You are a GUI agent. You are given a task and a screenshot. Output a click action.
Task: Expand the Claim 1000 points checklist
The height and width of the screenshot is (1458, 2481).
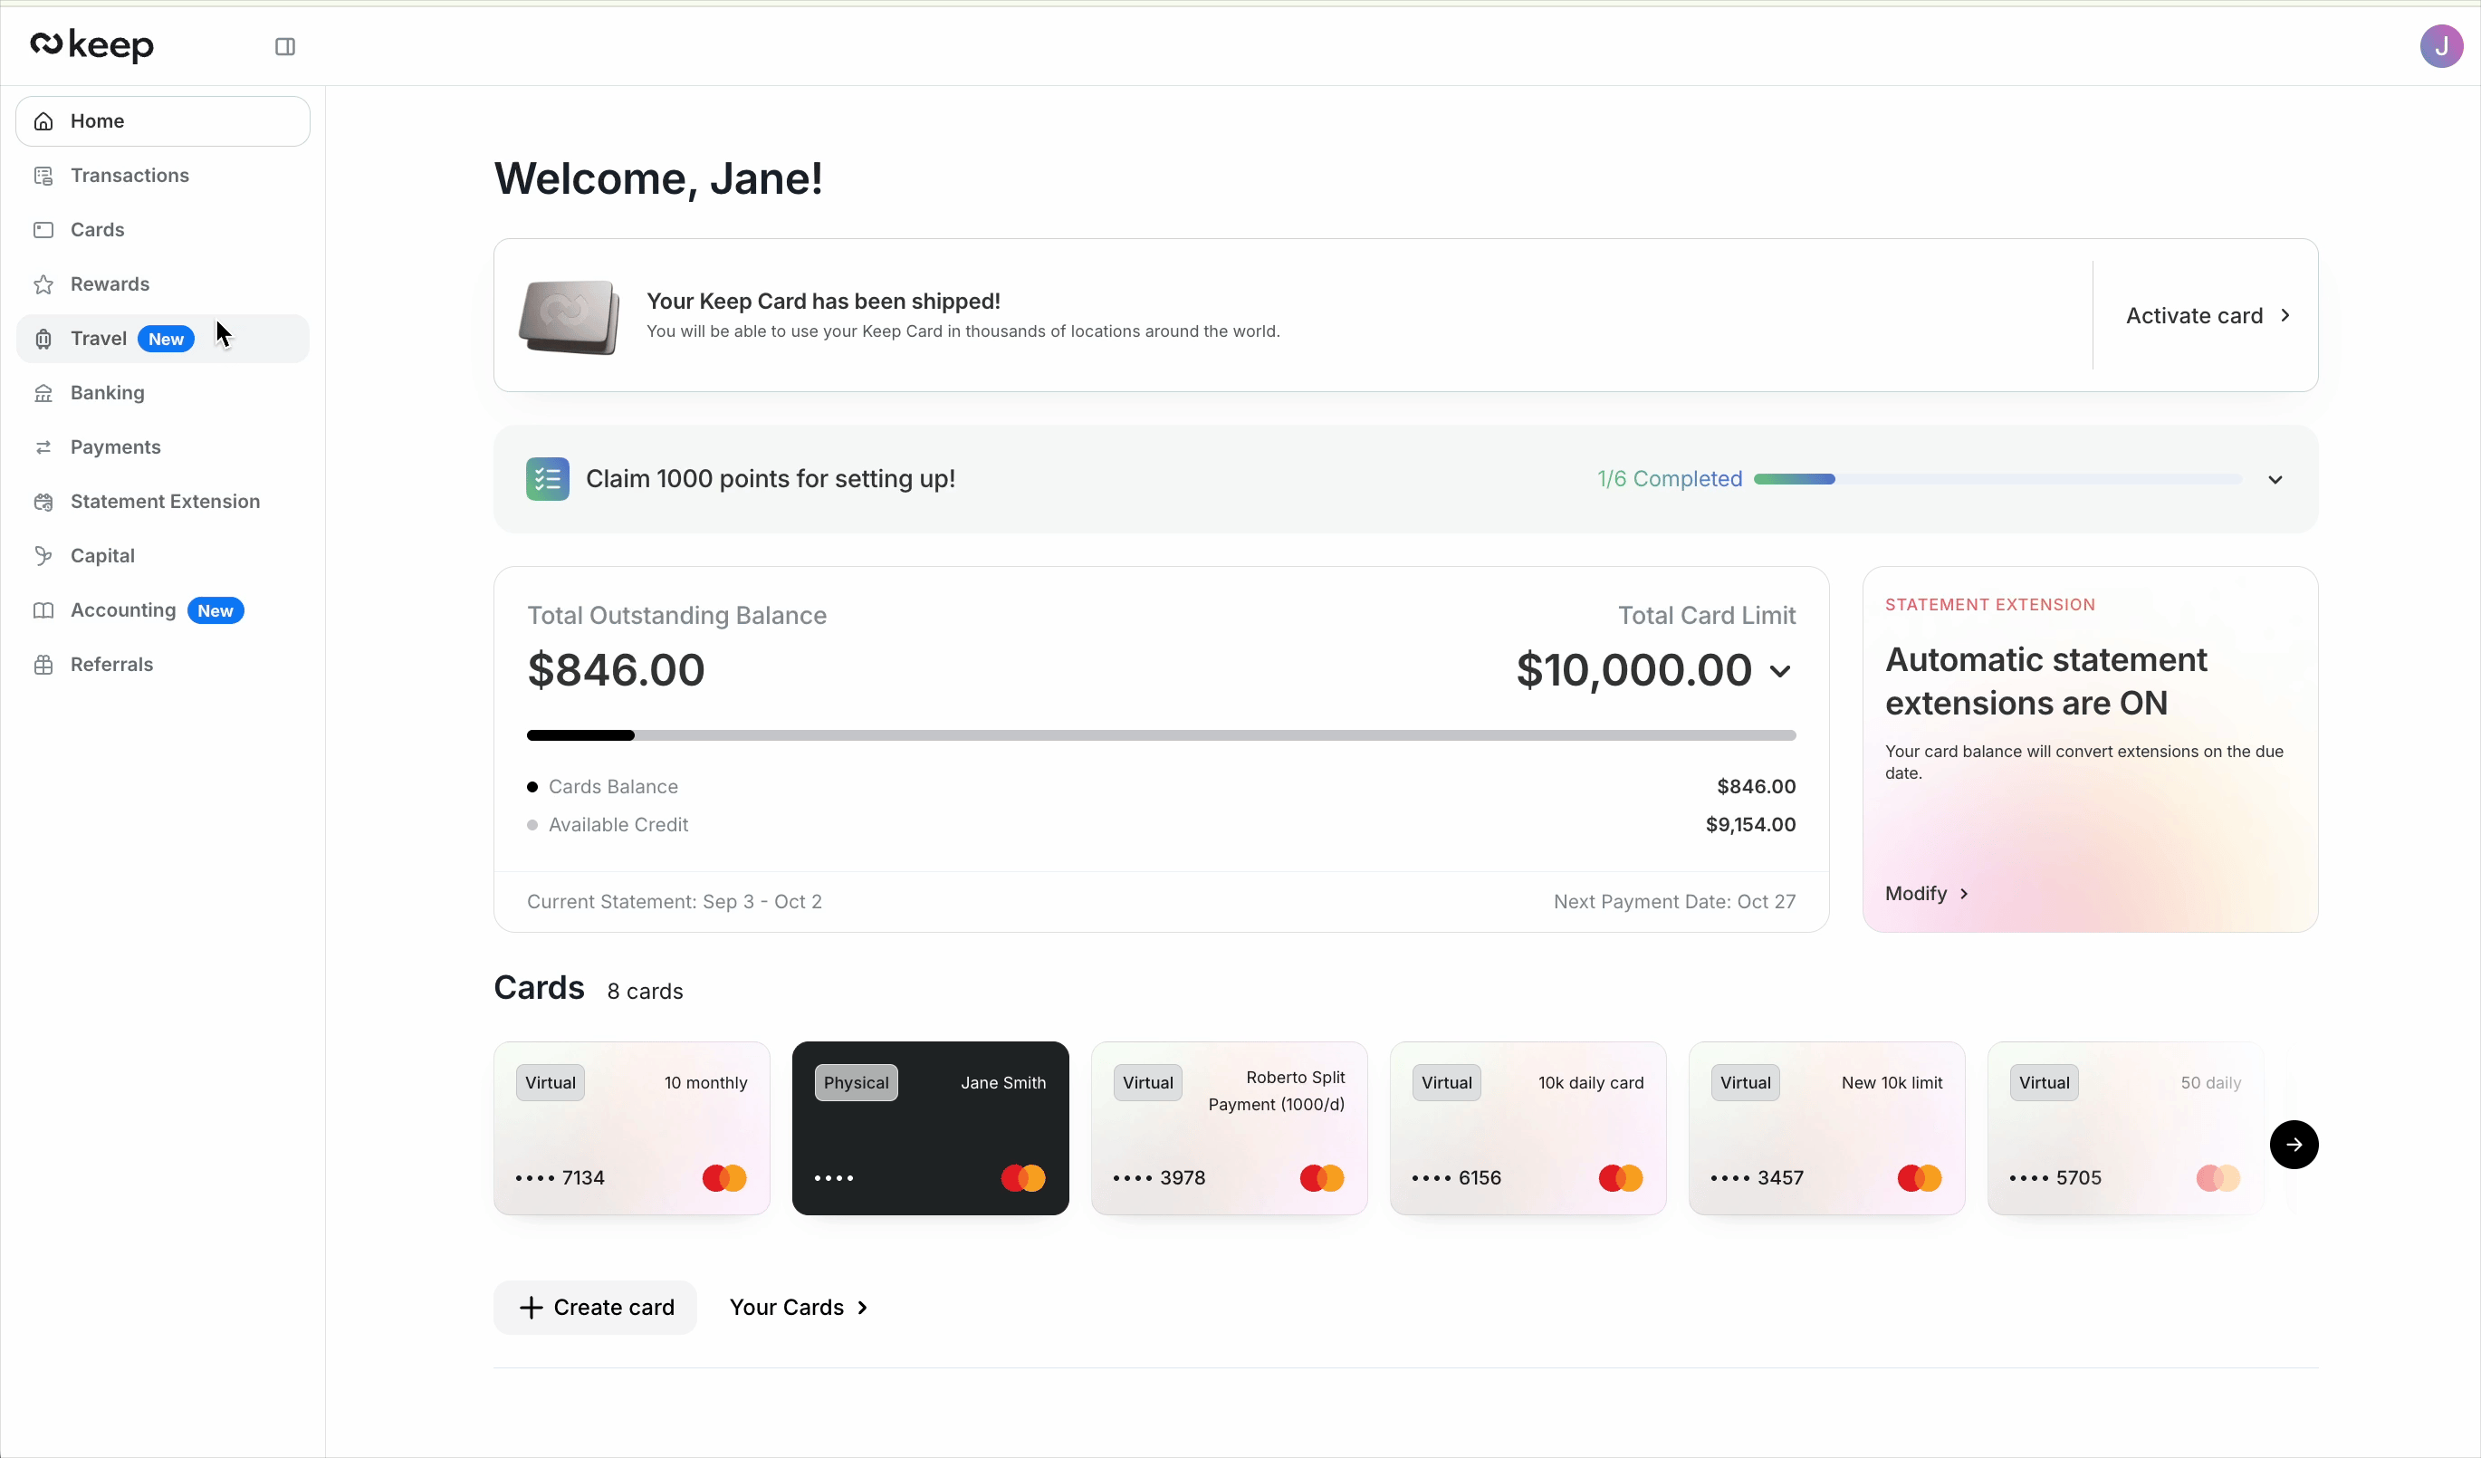tap(2275, 479)
